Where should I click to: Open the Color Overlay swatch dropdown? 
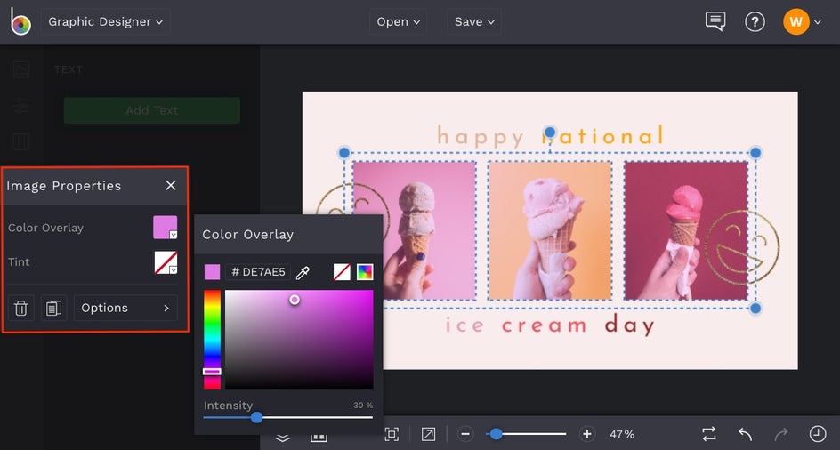[x=165, y=227]
